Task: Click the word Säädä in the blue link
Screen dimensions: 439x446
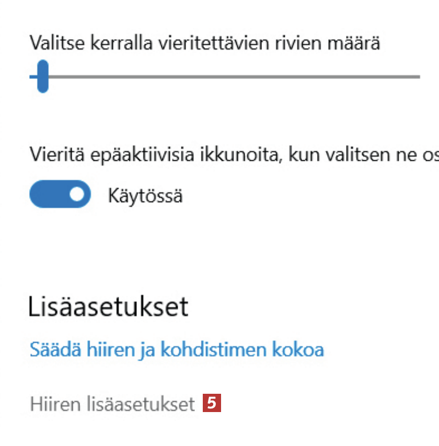Action: [50, 349]
